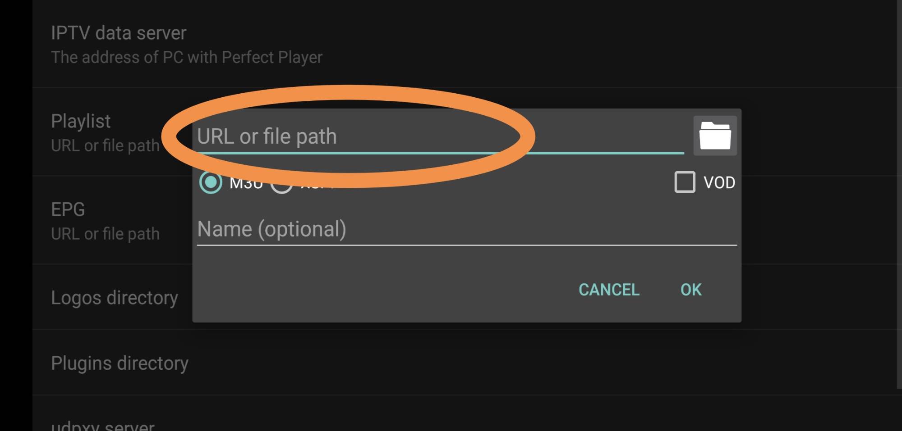Tap EPG's 'URL or file path' subtitle
Viewport: 902px width, 431px height.
click(x=105, y=234)
